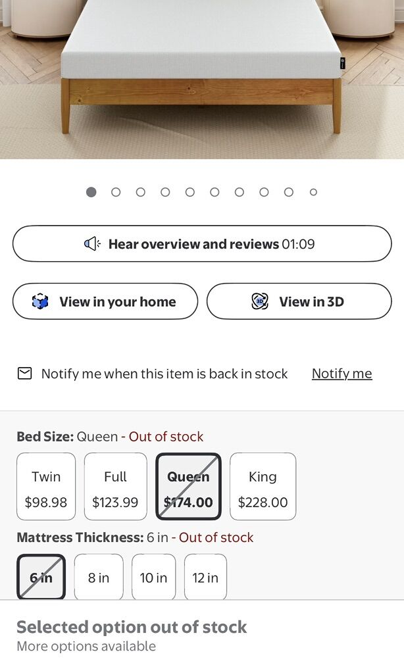The image size is (404, 671).
Task: Select Full bed size for $123.99
Action: click(x=115, y=486)
